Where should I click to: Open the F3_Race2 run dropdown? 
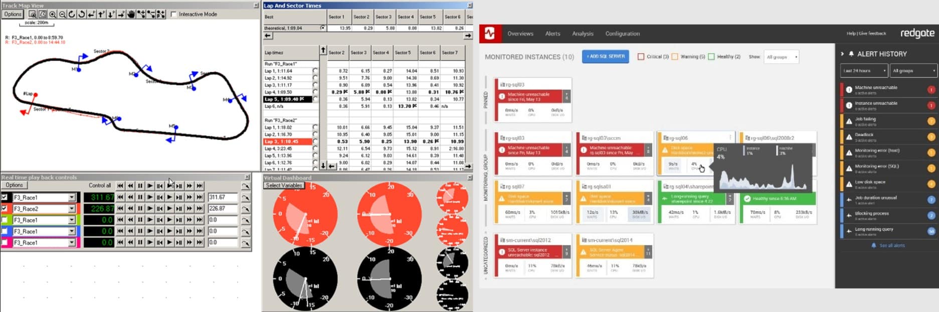pyautogui.click(x=72, y=209)
